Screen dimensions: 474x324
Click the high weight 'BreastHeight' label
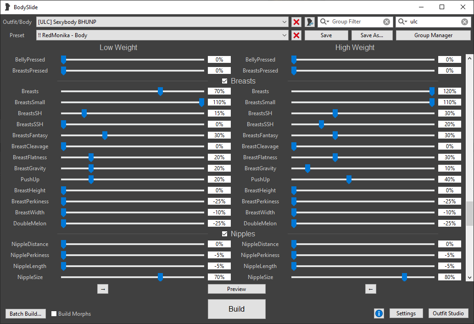(260, 190)
